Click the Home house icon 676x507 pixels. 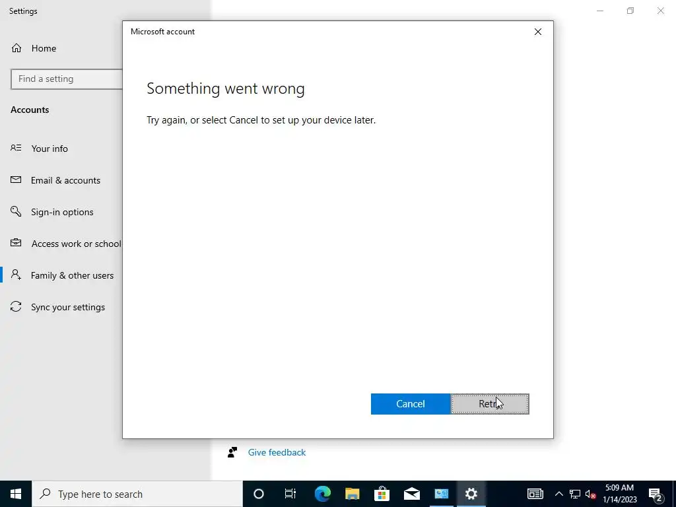tap(17, 48)
